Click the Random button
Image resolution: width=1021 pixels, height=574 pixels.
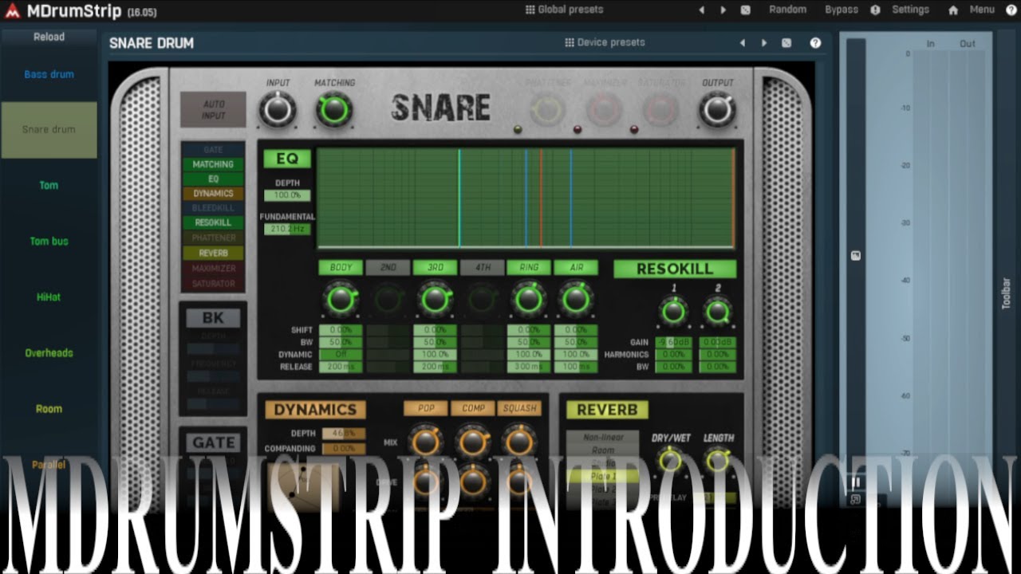point(787,10)
